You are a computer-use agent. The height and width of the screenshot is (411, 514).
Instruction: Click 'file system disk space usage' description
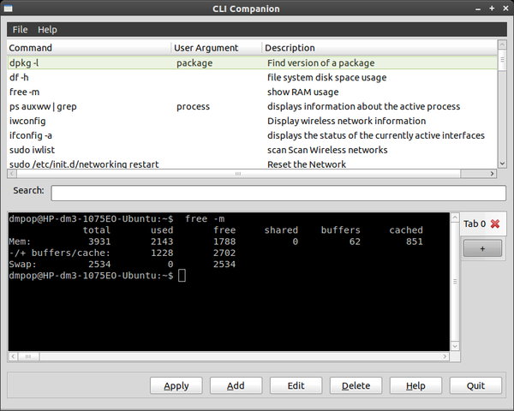tap(327, 77)
